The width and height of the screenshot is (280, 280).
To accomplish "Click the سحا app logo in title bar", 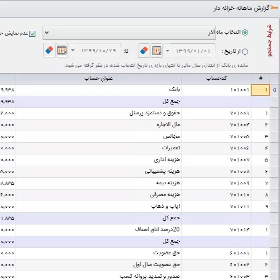I will (x=274, y=7).
